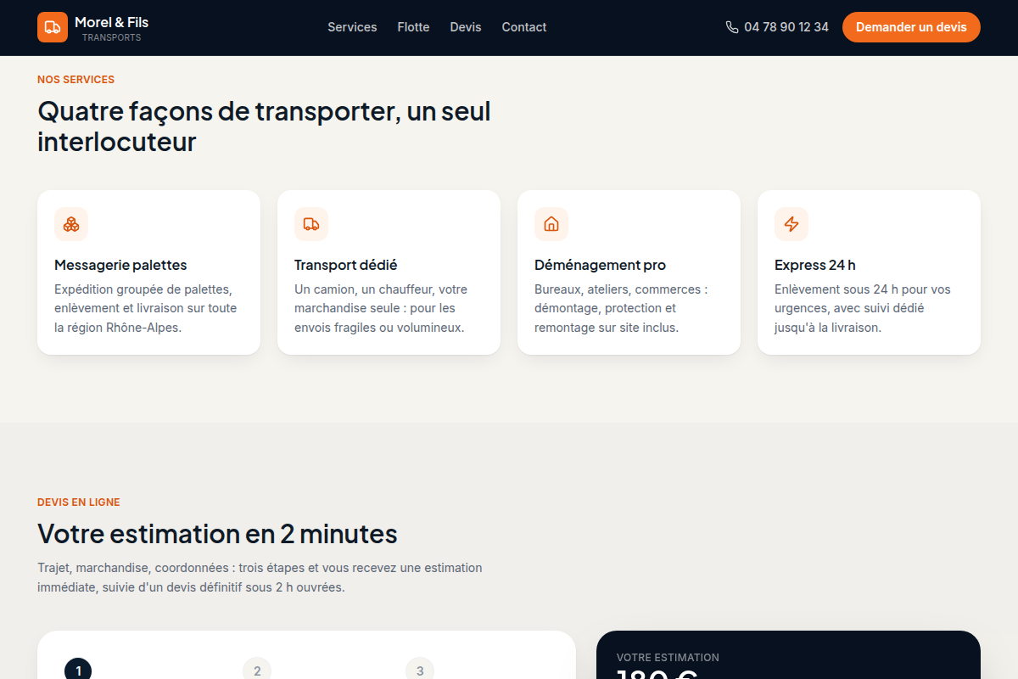This screenshot has height=679, width=1018.
Task: Click the phone icon beside the number
Action: (732, 27)
